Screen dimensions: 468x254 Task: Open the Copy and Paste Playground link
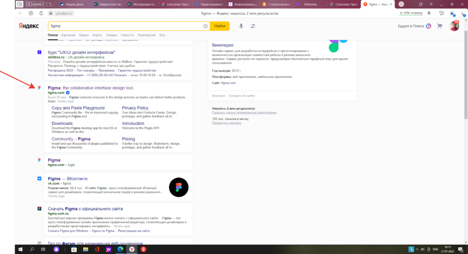coord(78,108)
